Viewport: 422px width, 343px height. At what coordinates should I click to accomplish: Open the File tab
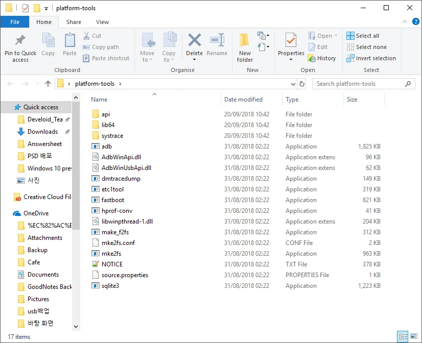pyautogui.click(x=15, y=22)
